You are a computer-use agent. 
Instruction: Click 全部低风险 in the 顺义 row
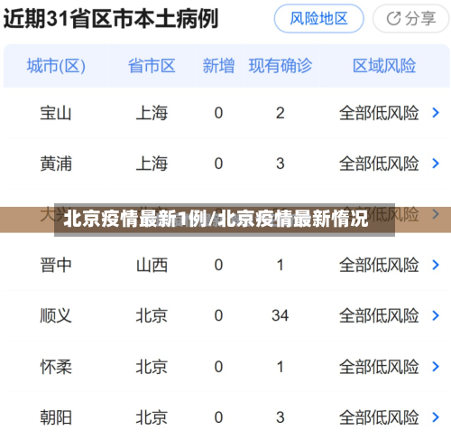click(379, 316)
